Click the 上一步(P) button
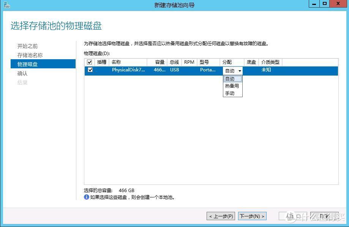This screenshot has height=227, width=349. point(221,216)
